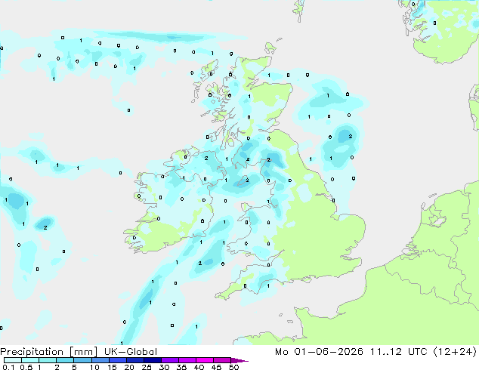Image resolution: width=479 pixels, height=370 pixels.
Task: Click the '45' legend scale value
Action: (216, 367)
